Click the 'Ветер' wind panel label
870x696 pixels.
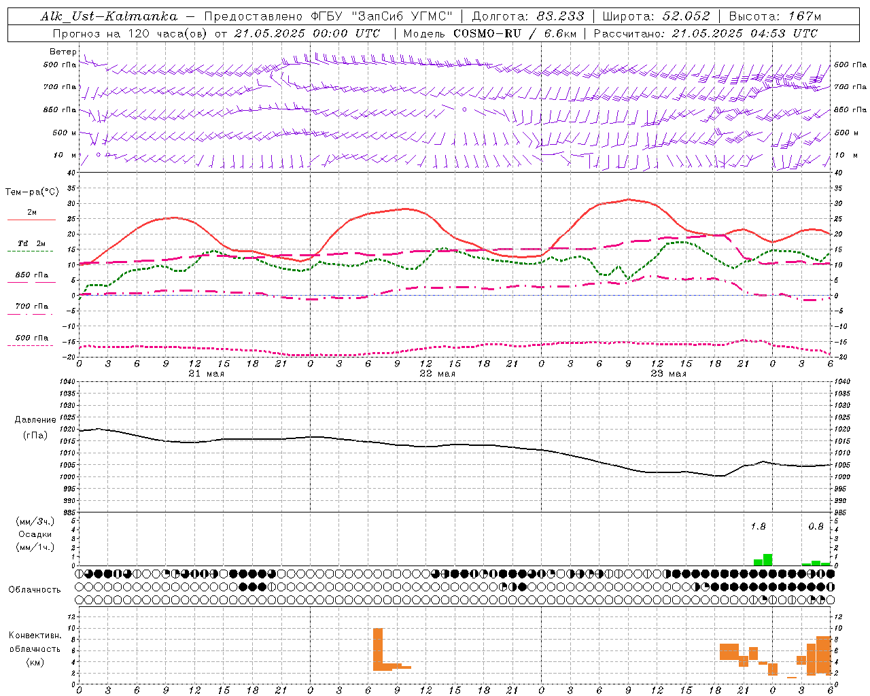tap(63, 52)
